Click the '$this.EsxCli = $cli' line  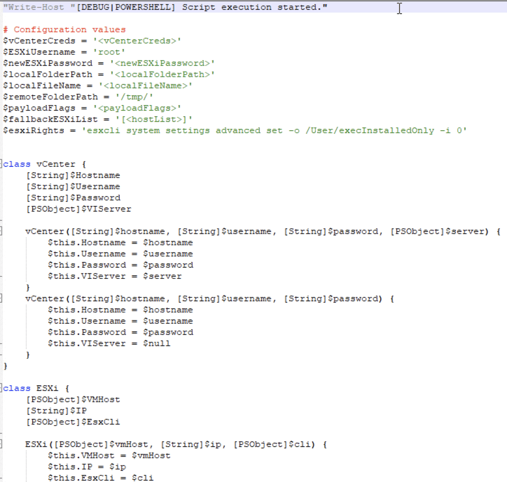pos(101,478)
